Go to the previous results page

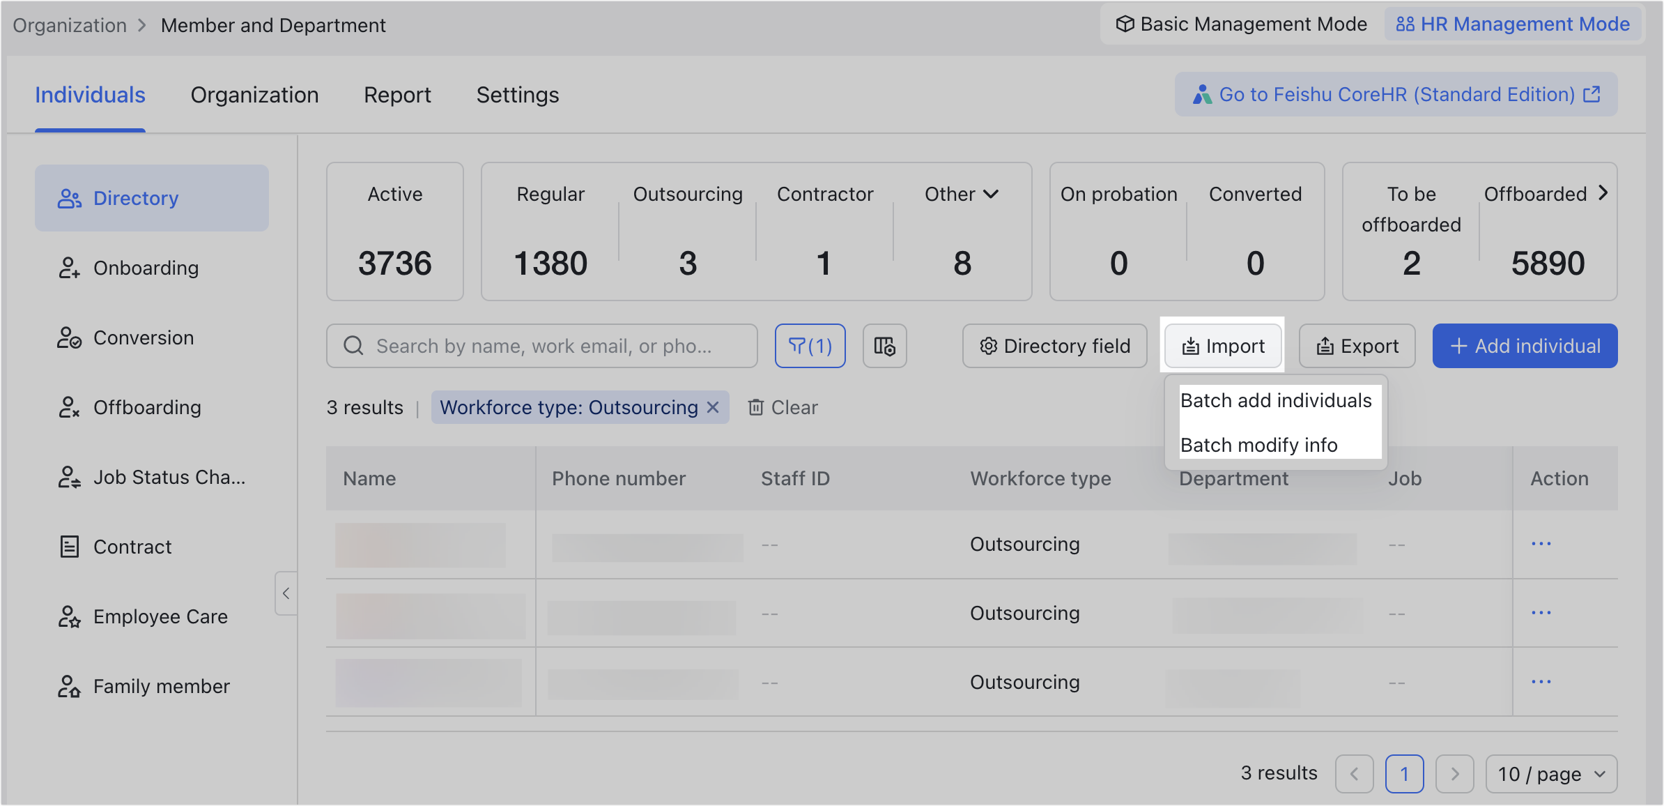pos(1355,774)
